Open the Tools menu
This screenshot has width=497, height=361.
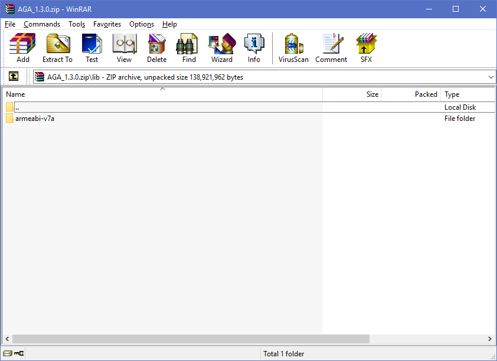point(77,24)
